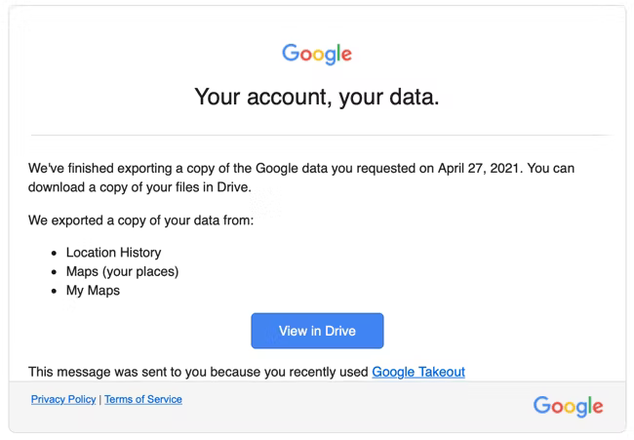Select the Location History list item
The image size is (634, 440).
(113, 253)
